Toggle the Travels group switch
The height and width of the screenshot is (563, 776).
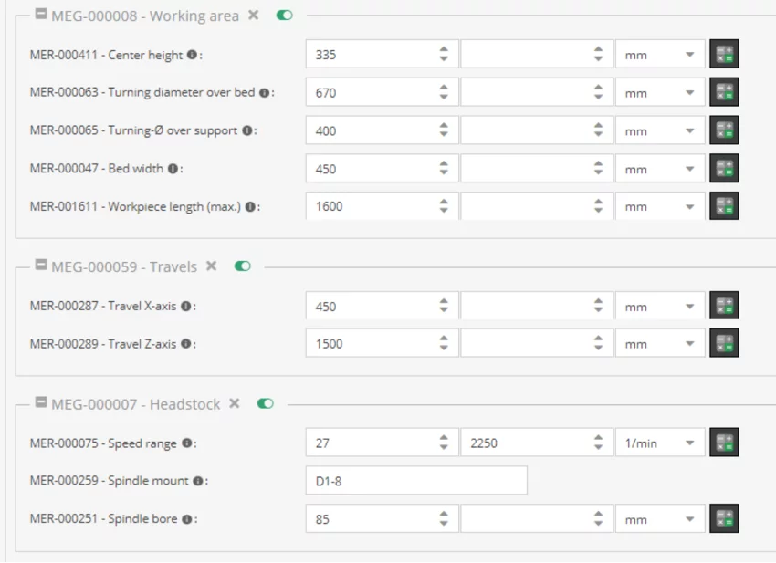pyautogui.click(x=243, y=266)
